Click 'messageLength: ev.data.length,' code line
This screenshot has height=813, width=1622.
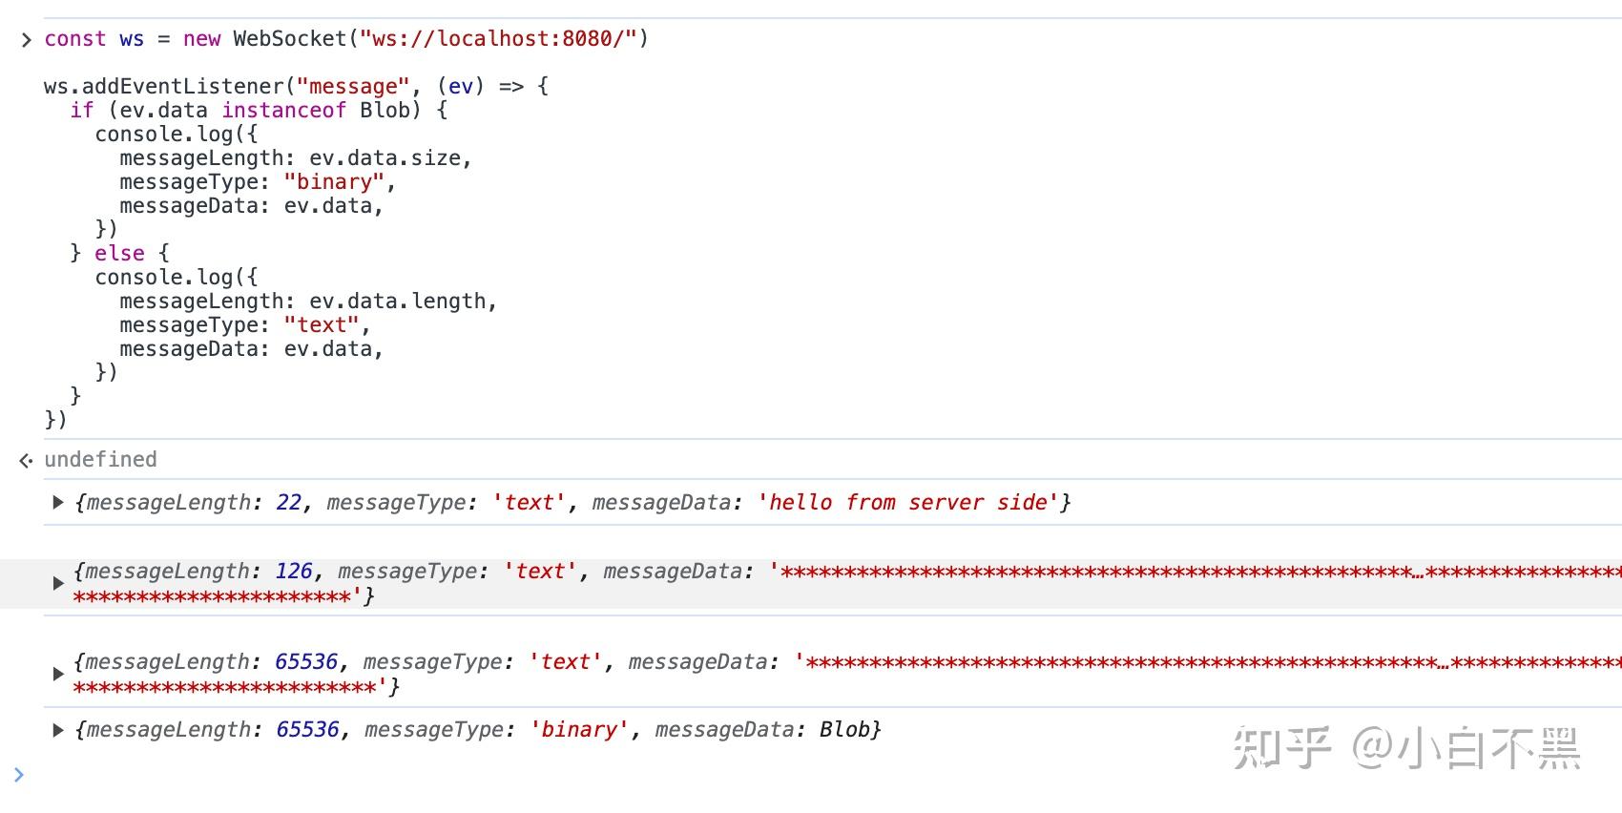click(x=308, y=302)
